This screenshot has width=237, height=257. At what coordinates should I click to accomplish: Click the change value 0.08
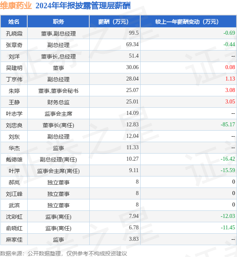pyautogui.click(x=230, y=67)
